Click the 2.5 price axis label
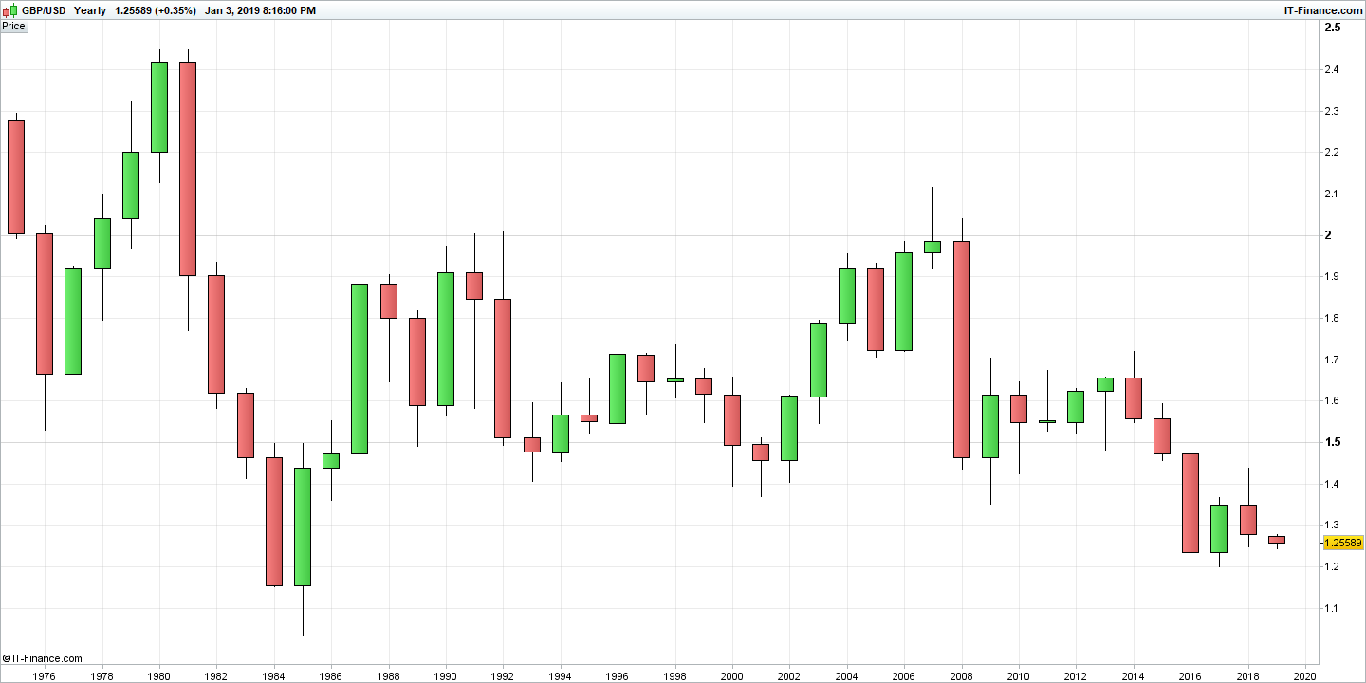The height and width of the screenshot is (683, 1366). click(1332, 28)
